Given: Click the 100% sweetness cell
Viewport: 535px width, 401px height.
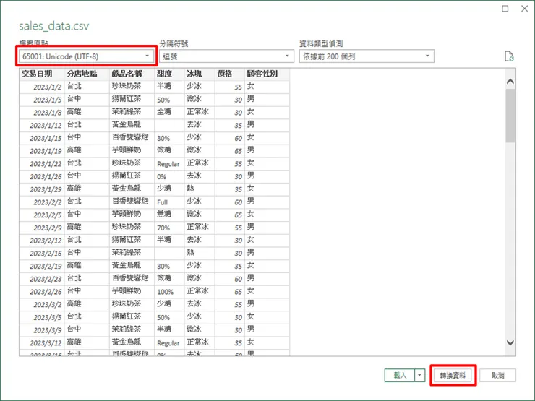Looking at the screenshot, I should (x=169, y=292).
